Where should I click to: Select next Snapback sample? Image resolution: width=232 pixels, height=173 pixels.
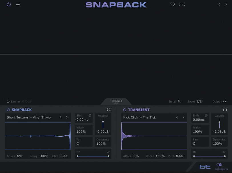(x=67, y=117)
